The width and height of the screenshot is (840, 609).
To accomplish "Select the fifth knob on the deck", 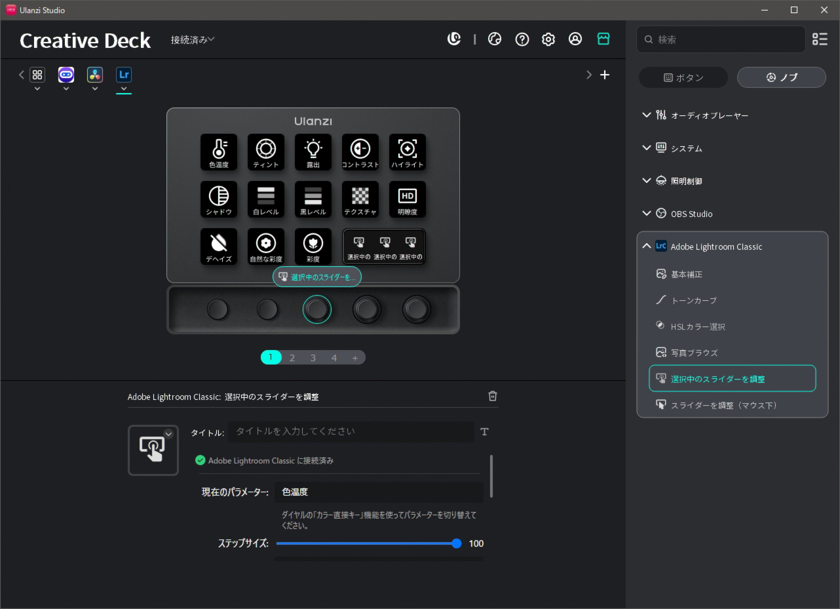I will click(x=417, y=309).
